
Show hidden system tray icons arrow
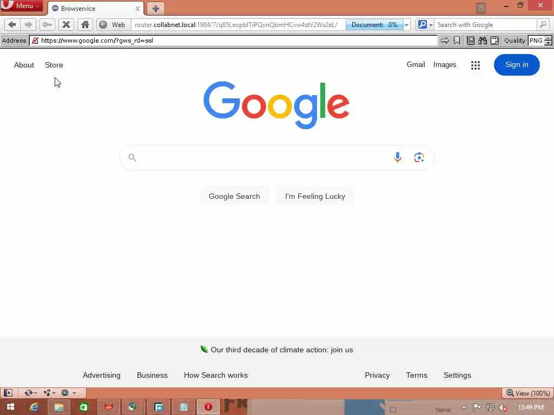464,407
